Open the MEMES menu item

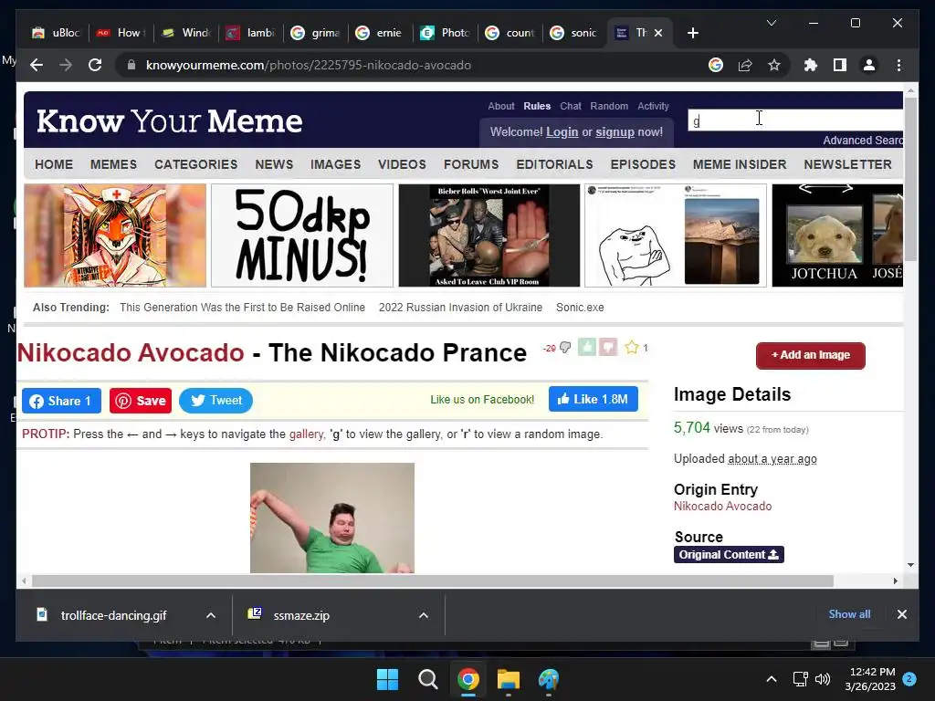[113, 164]
